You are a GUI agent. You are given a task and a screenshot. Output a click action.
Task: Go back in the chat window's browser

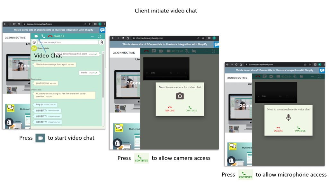[x=5, y=24]
